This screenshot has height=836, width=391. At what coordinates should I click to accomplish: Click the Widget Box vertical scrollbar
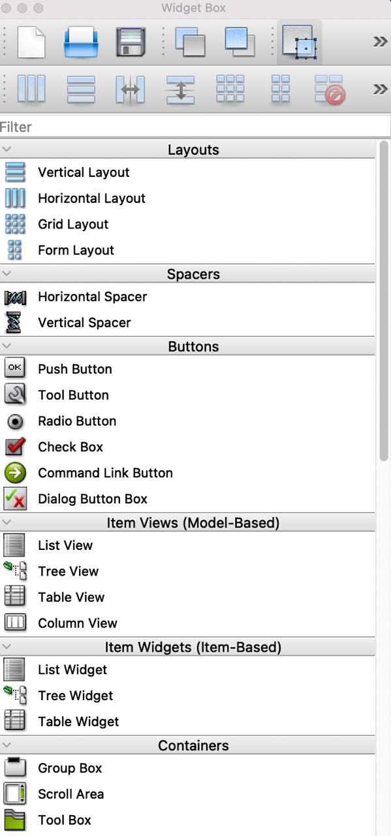pos(384,300)
